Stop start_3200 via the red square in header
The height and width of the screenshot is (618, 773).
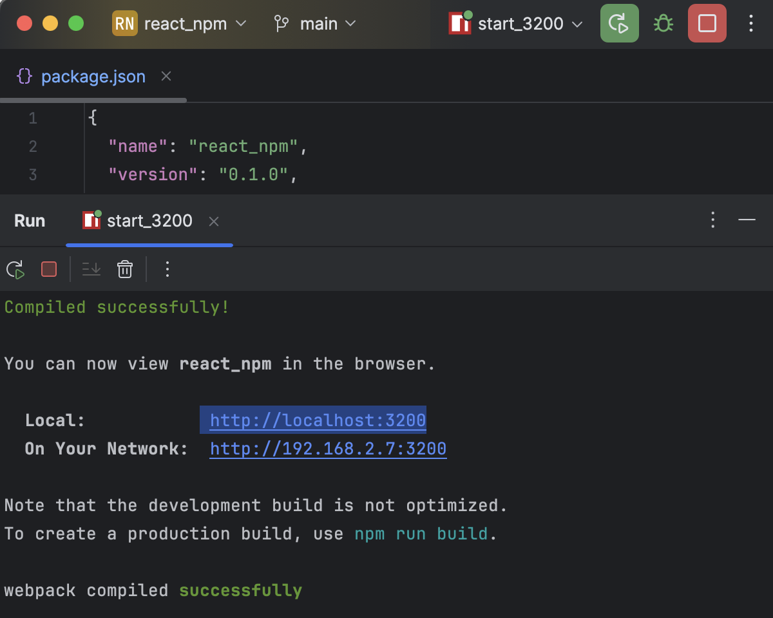point(707,23)
